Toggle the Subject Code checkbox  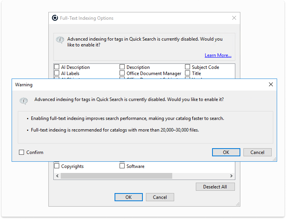pyautogui.click(x=188, y=67)
